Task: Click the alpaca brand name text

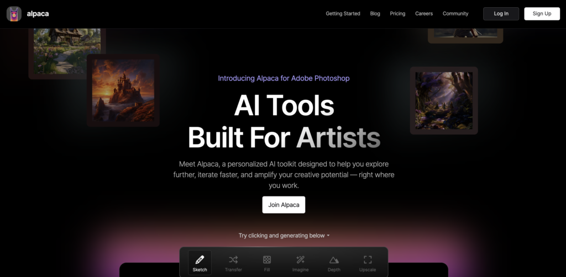Action: tap(38, 14)
